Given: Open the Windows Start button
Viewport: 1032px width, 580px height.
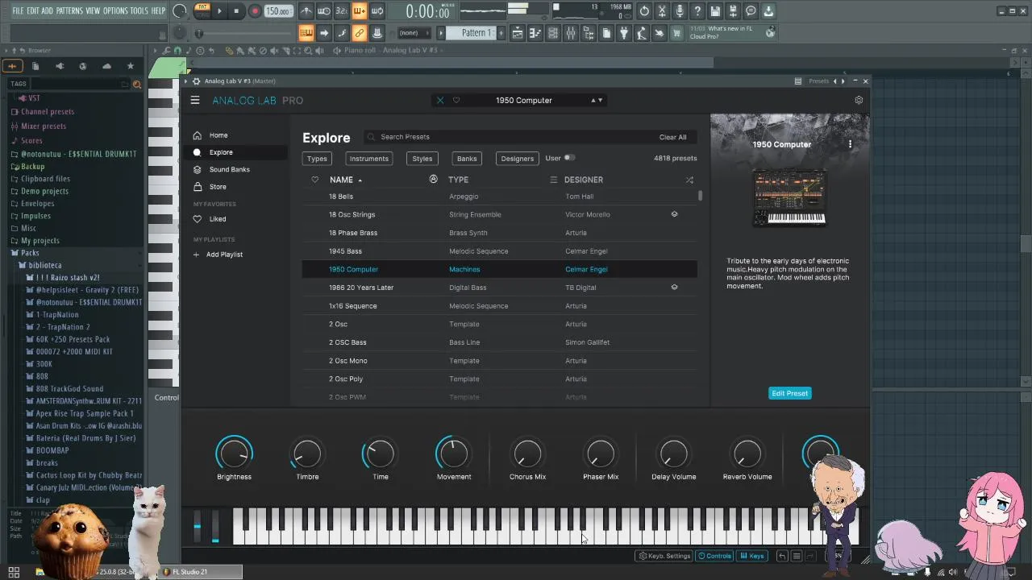Looking at the screenshot, I should point(14,572).
